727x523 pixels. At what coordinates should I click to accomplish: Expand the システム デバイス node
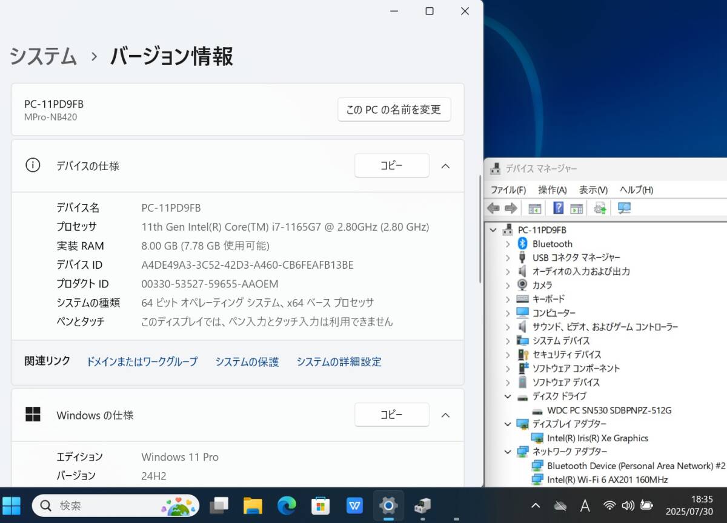508,341
